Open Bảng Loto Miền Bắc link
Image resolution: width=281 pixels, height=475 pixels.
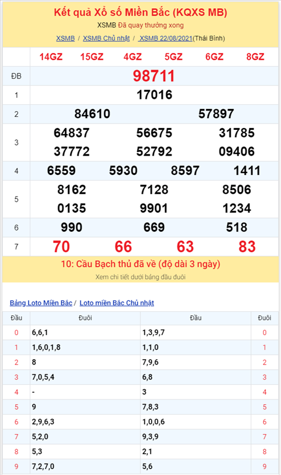[x=41, y=303]
